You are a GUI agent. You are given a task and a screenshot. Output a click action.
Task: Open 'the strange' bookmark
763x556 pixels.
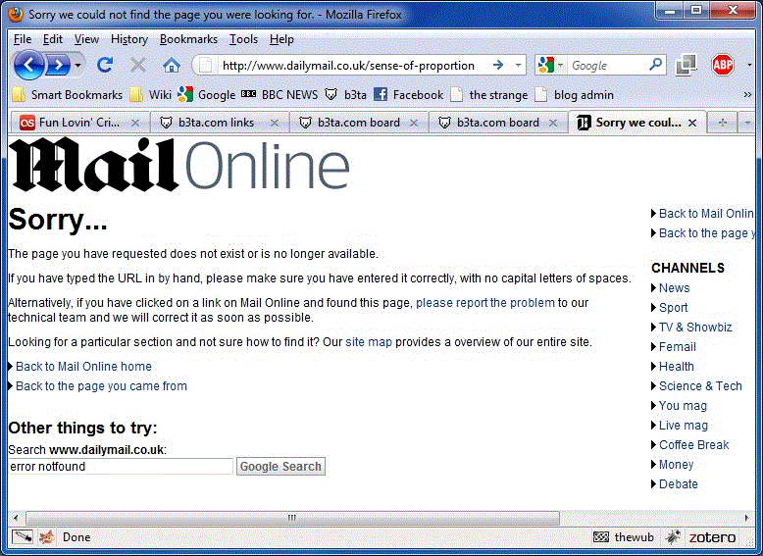tap(489, 95)
